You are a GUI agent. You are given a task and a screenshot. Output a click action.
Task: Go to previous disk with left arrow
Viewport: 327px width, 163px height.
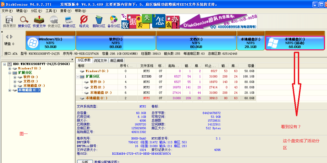7,37
